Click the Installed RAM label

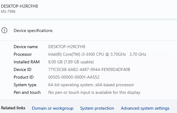point(27,62)
